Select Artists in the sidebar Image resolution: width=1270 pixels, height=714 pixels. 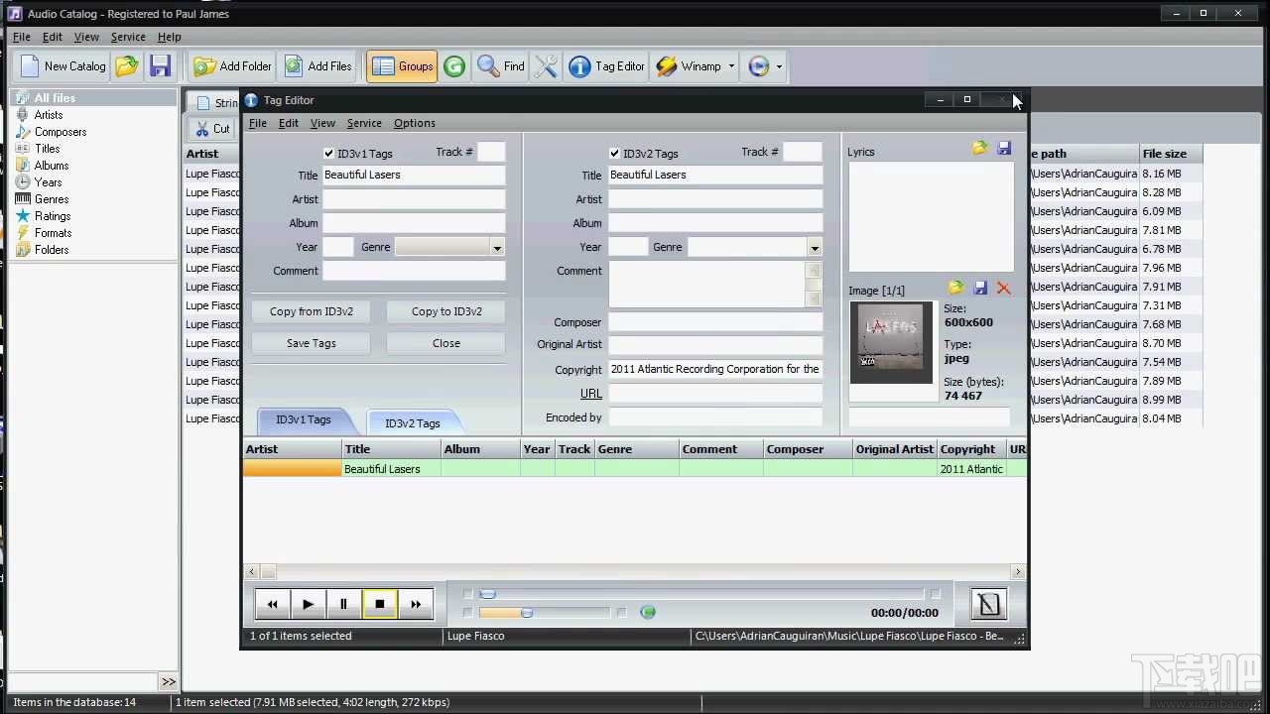click(x=49, y=115)
